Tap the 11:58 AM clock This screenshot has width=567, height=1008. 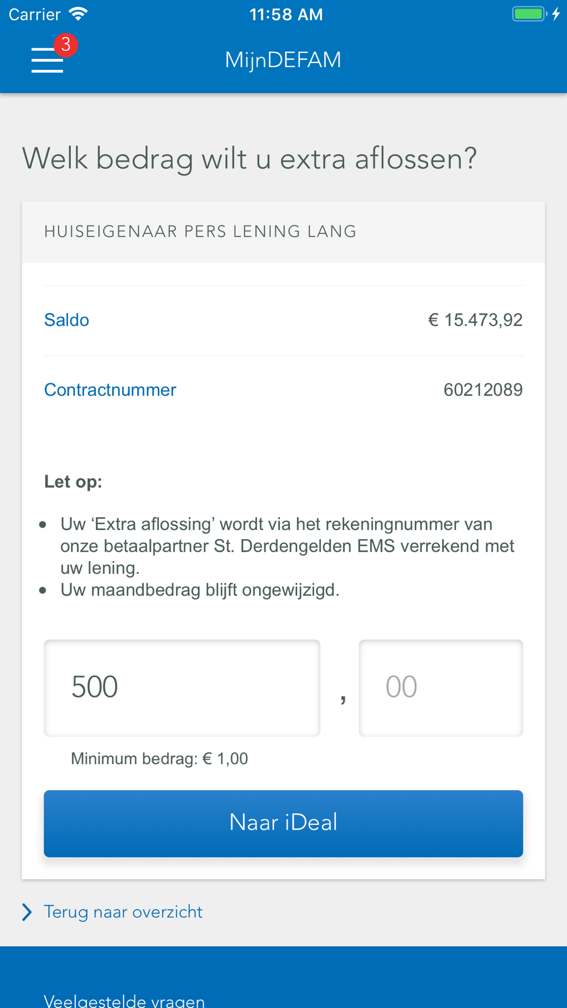pyautogui.click(x=286, y=15)
